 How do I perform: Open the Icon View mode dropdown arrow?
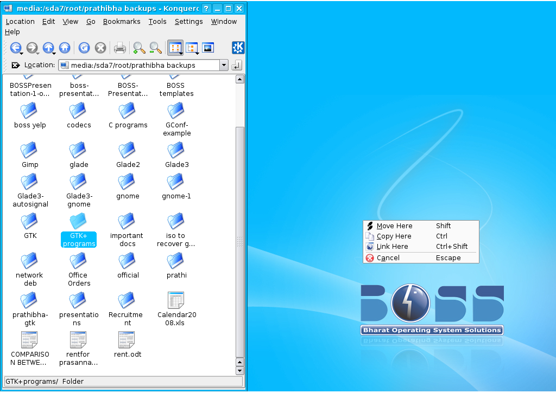(x=181, y=54)
